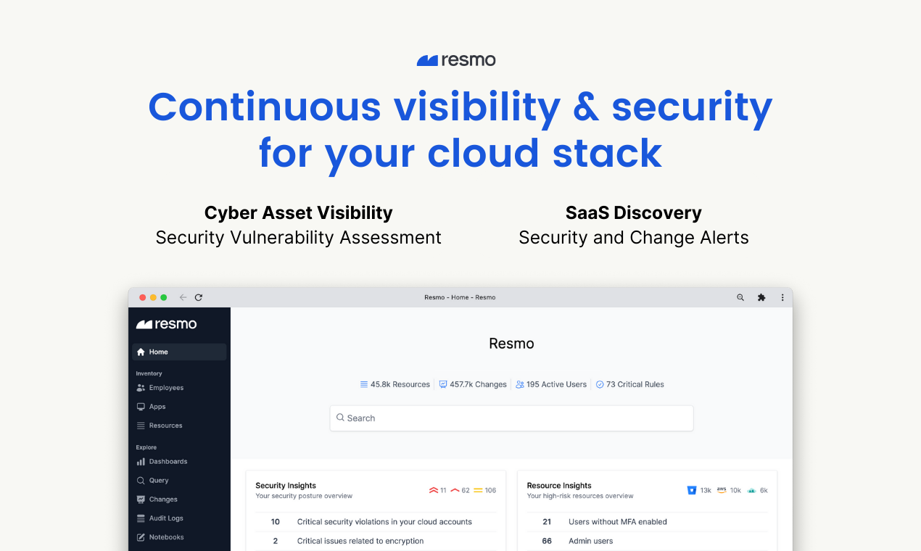Click the AWS icon in Resource Insights
Screen dimensions: 921x551
(722, 490)
